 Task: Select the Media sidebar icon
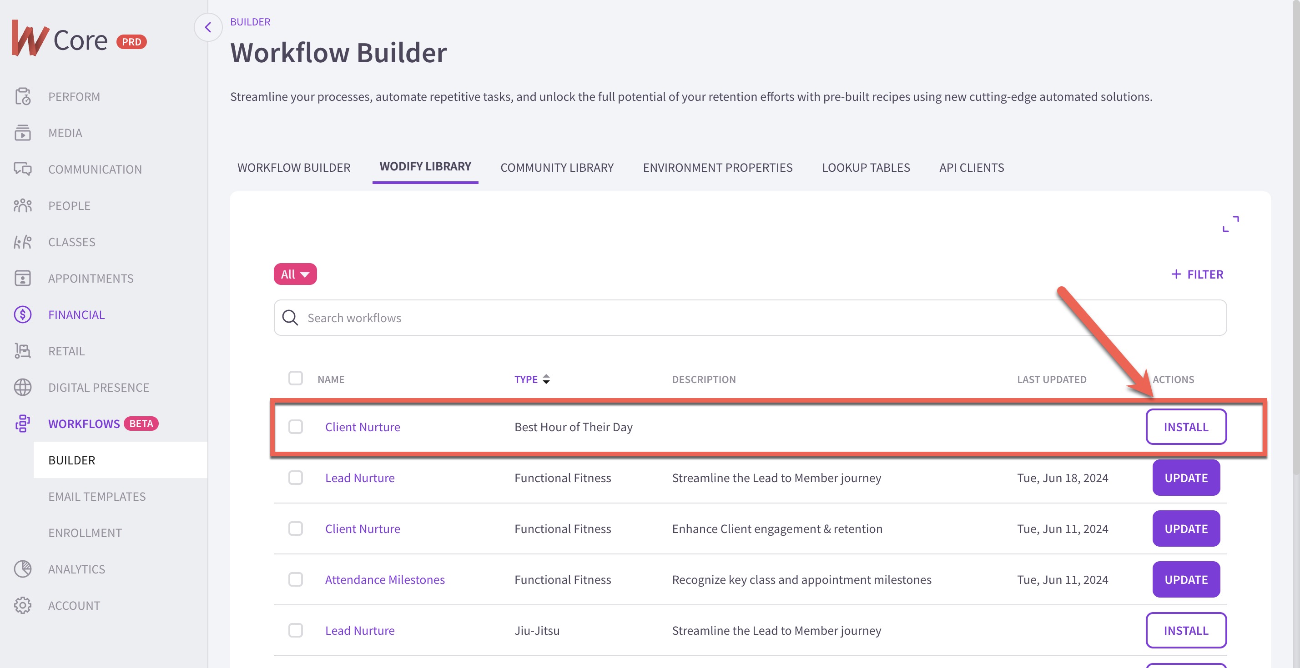pyautogui.click(x=22, y=133)
